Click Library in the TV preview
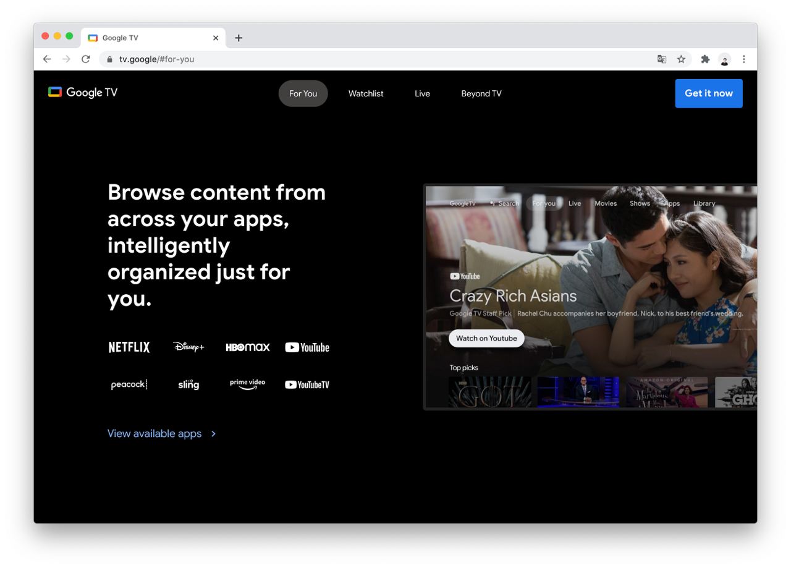The image size is (791, 568). click(x=704, y=203)
